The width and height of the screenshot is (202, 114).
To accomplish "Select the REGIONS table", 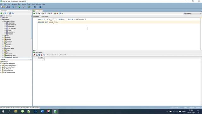I will (x=11, y=34).
